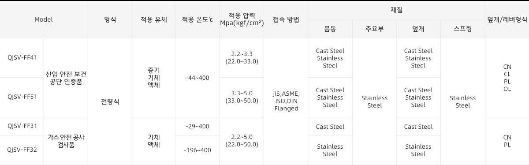529x165 pixels.
Task: Click the 적용 압력 Mpa header
Action: 242,19
